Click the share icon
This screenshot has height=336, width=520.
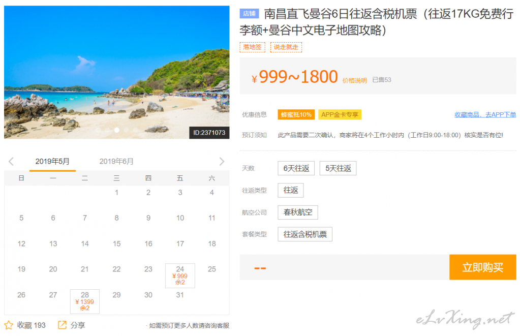pos(62,325)
